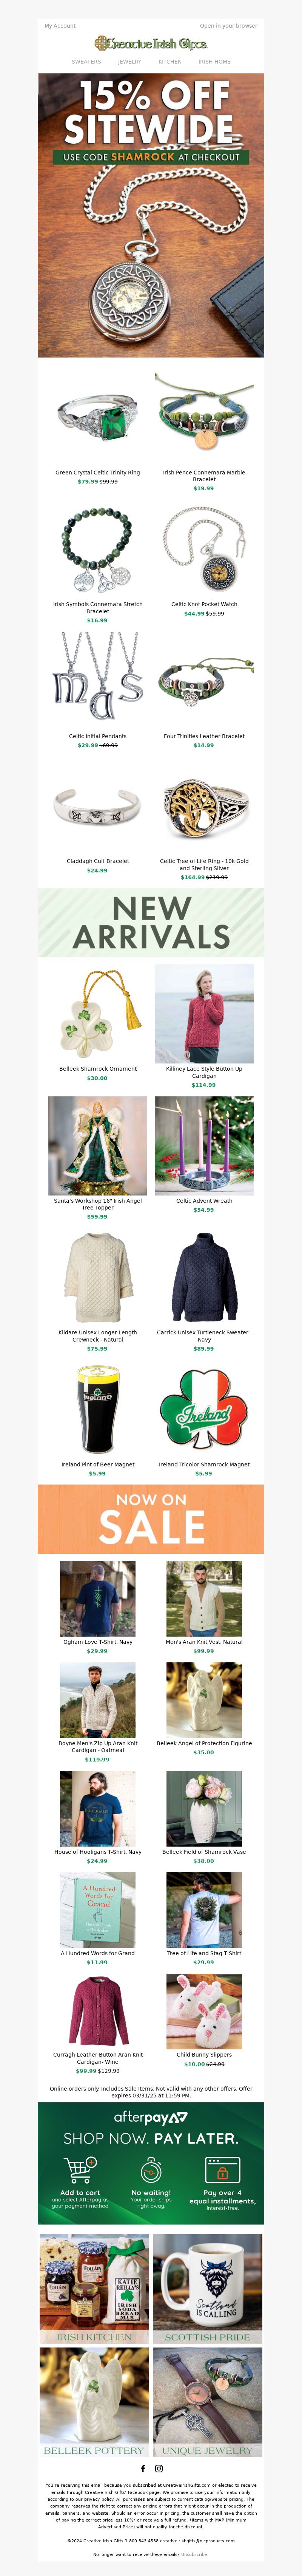Open the Facebook icon in footer
302x2576 pixels.
pyautogui.click(x=143, y=2468)
